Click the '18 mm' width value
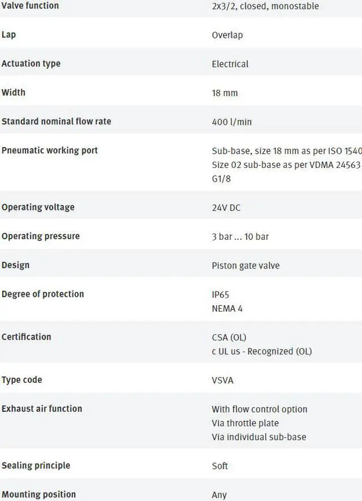This screenshot has width=362, height=501. point(225,93)
